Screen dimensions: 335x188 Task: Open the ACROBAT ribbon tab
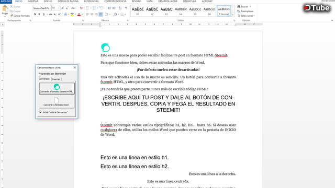pyautogui.click(x=207, y=1)
